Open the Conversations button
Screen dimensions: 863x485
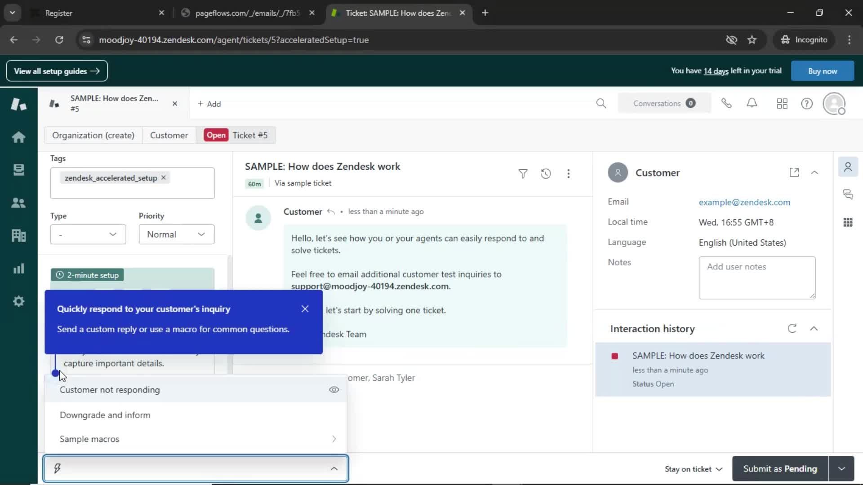[x=664, y=103]
